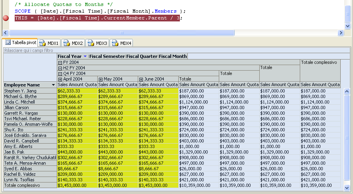The height and width of the screenshot is (194, 353).
Task: Click the Fiscal Semester field header
Action: 107,56
